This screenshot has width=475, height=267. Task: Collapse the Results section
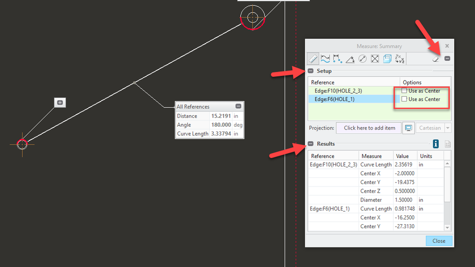[x=310, y=144]
